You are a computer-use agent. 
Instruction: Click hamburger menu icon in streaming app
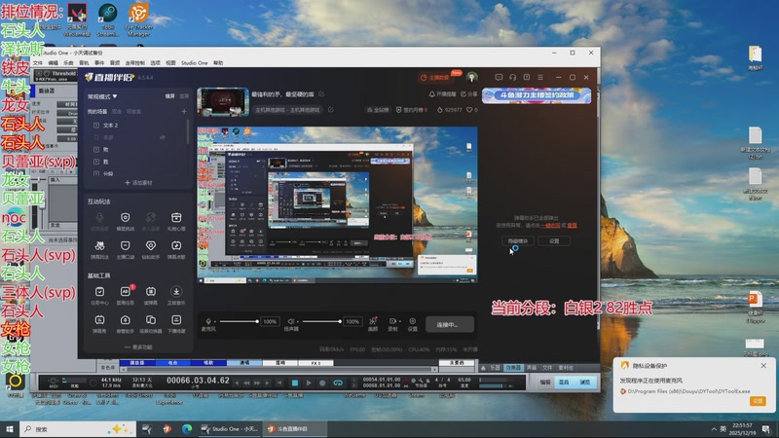(x=540, y=78)
